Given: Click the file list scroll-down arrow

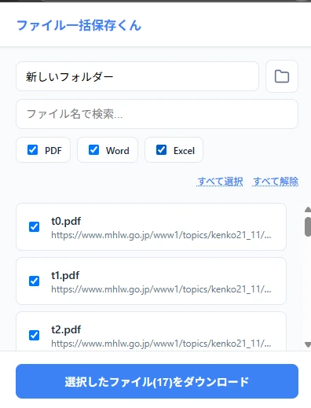Looking at the screenshot, I should point(308,344).
